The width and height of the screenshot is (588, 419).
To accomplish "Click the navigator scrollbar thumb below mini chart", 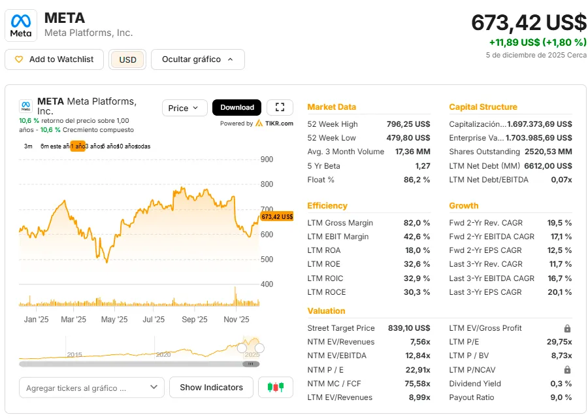I will [x=252, y=364].
